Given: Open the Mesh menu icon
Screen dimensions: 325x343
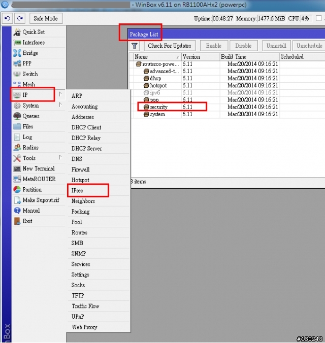Looking at the screenshot, I should tap(17, 84).
